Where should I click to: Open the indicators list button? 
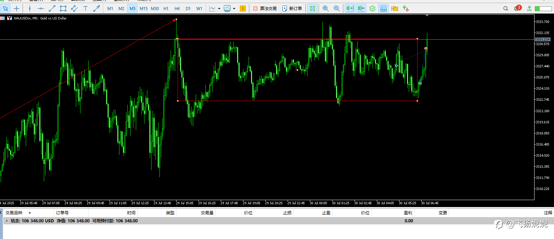tap(227, 8)
